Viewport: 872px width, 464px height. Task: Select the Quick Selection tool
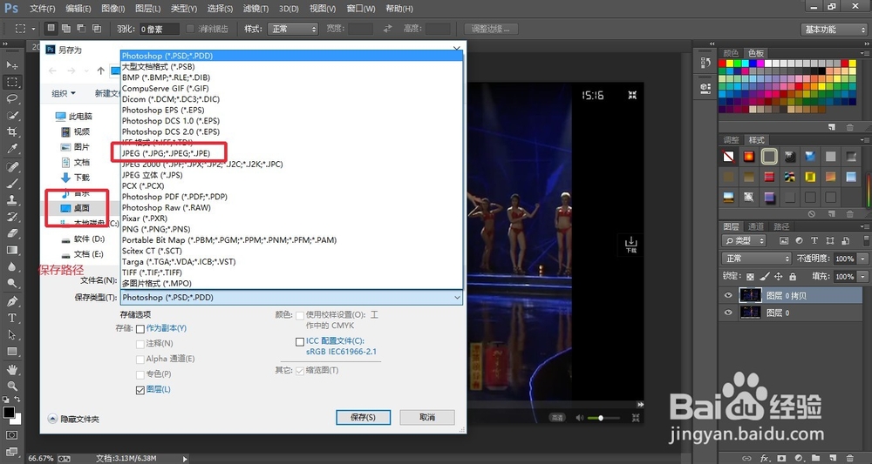coord(11,116)
